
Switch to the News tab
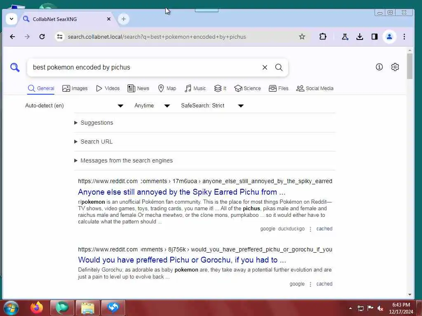click(x=138, y=88)
